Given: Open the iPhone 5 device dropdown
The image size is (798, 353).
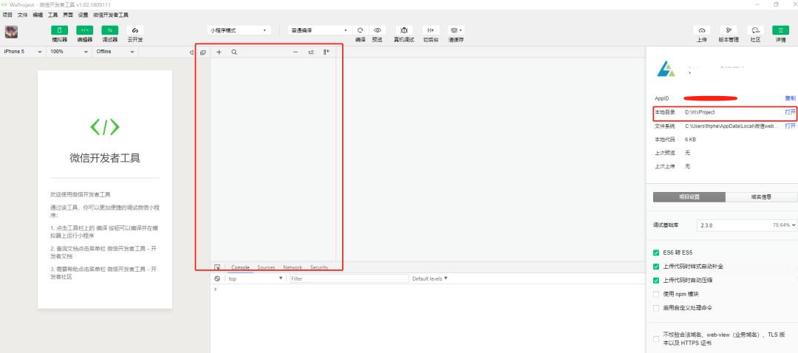Looking at the screenshot, I should coord(22,52).
